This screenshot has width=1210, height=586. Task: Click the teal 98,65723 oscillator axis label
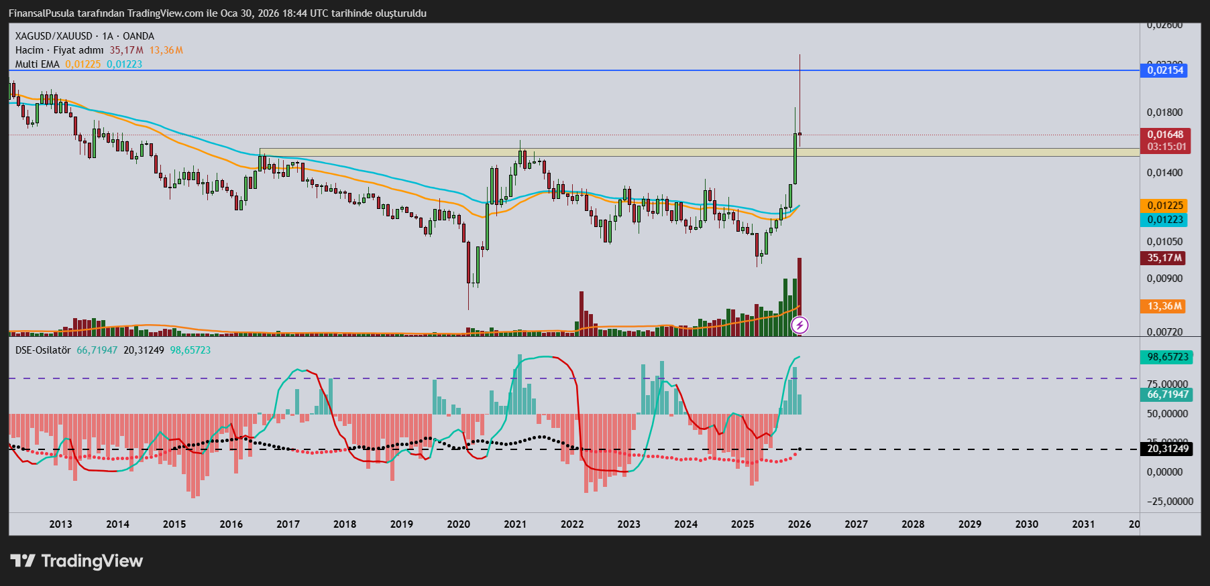1166,357
